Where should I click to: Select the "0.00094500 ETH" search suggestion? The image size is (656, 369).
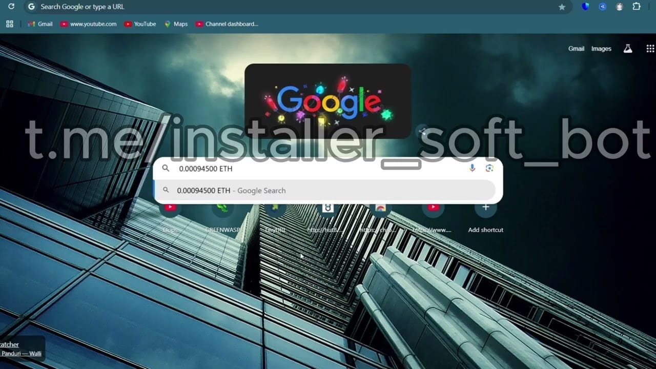tap(231, 191)
